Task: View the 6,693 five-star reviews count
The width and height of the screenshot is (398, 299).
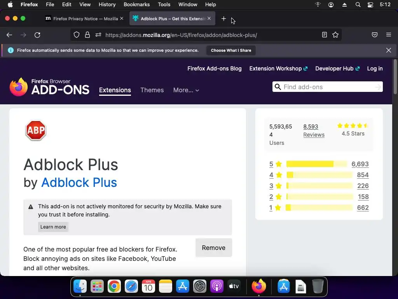Action: pos(360,164)
